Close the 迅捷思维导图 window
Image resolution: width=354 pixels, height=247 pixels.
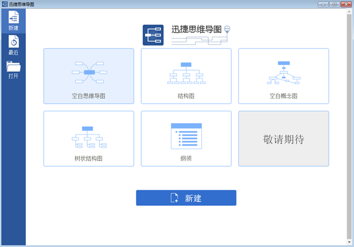coord(345,4)
